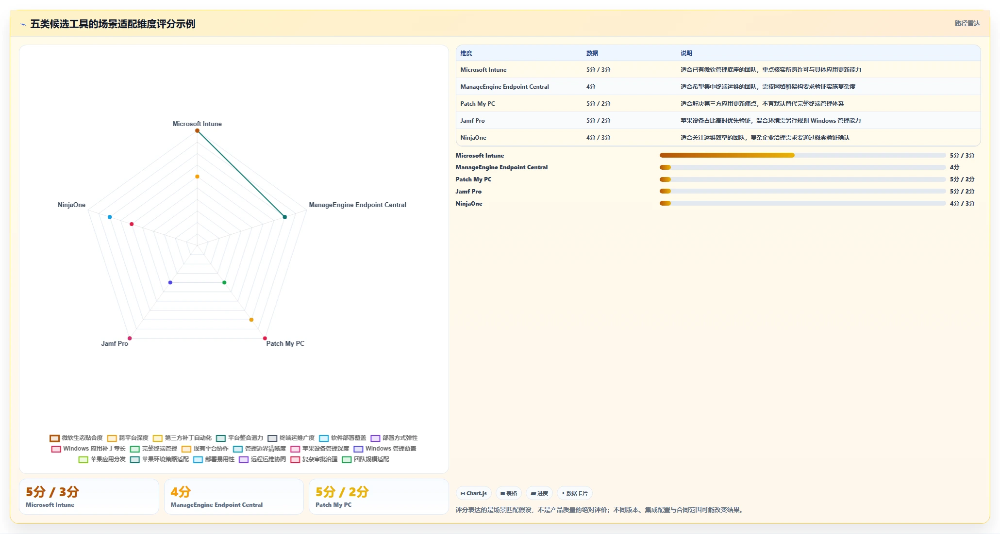Click the Microsoft Intune radar axis label
Viewport: 1000px width, 534px height.
pos(197,124)
